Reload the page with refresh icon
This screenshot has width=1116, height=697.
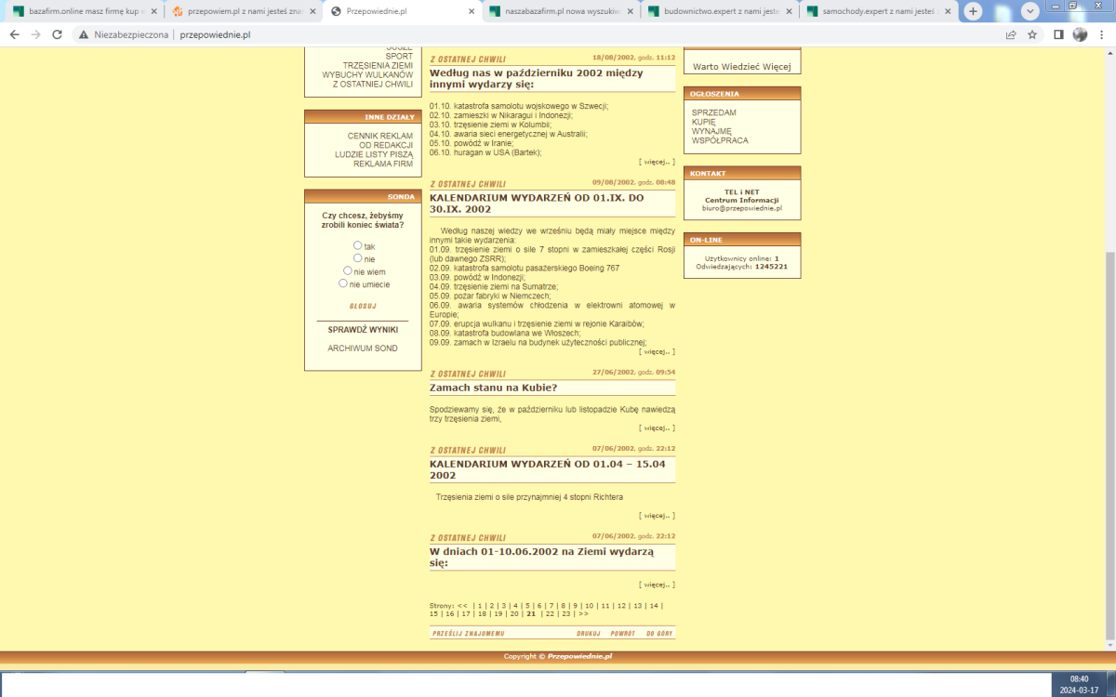click(x=57, y=34)
